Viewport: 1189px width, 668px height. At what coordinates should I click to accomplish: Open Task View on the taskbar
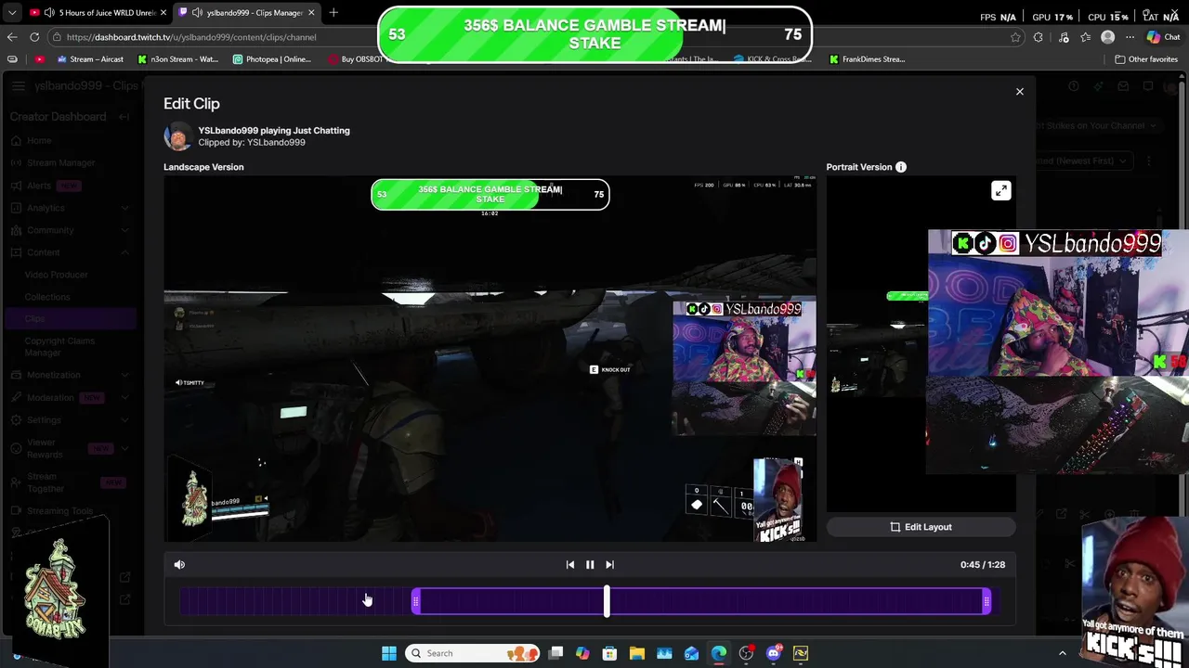(x=555, y=653)
